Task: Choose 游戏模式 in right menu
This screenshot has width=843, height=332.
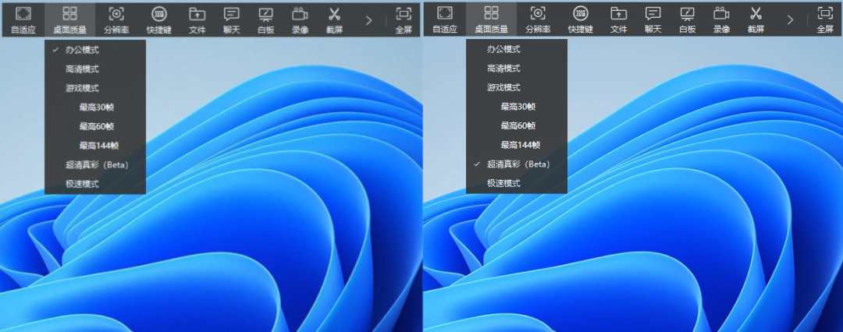Action: pos(517,87)
